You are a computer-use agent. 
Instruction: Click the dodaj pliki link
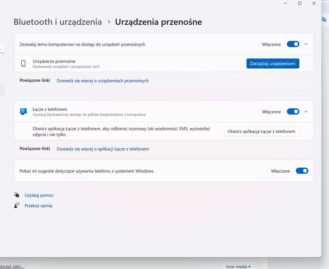[12, 267]
